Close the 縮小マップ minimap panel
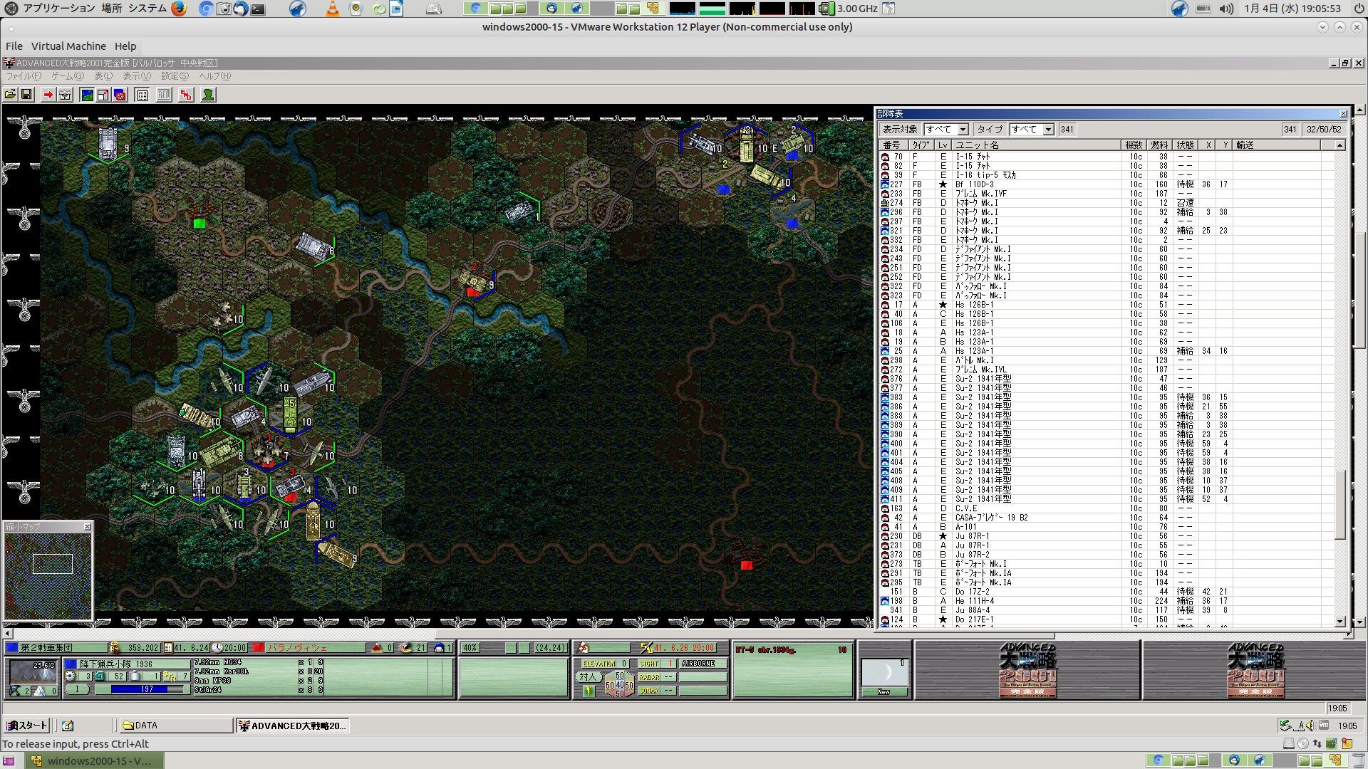Viewport: 1368px width, 769px height. pyautogui.click(x=87, y=527)
